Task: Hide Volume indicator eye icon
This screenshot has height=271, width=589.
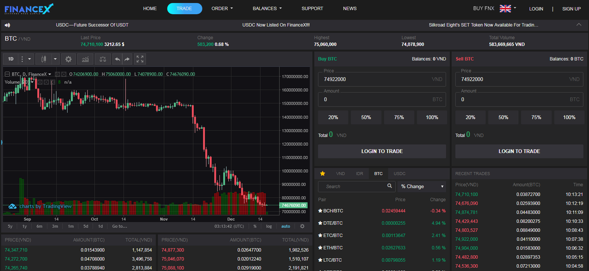Action: pos(40,82)
